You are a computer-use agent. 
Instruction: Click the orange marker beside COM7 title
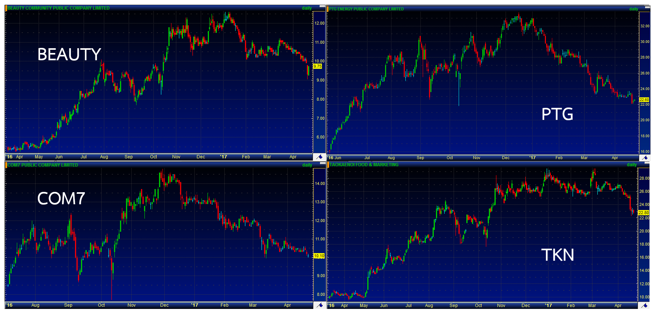[x=6, y=165]
